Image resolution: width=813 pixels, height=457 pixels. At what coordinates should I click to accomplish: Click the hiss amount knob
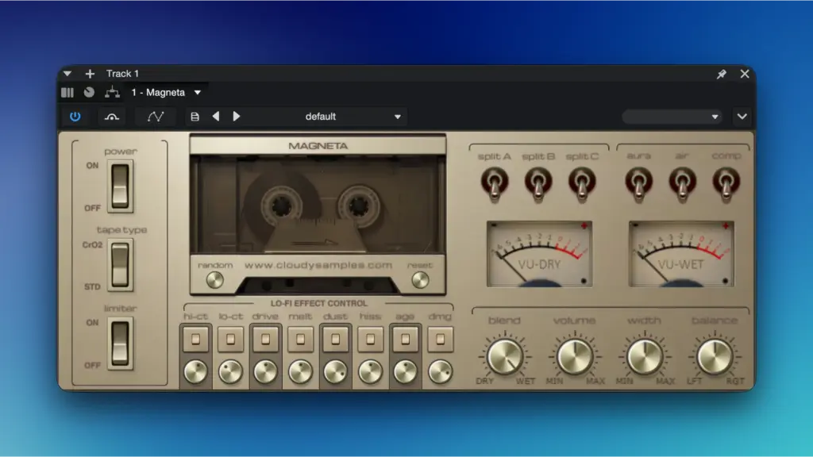pos(371,372)
